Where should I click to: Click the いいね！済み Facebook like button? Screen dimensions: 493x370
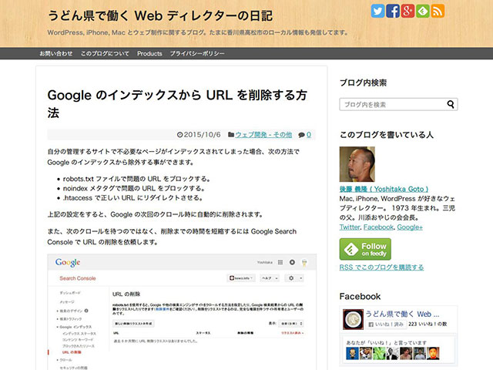point(386,325)
